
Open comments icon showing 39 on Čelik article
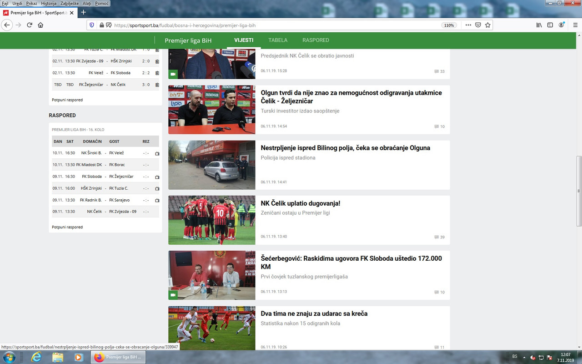(x=437, y=237)
